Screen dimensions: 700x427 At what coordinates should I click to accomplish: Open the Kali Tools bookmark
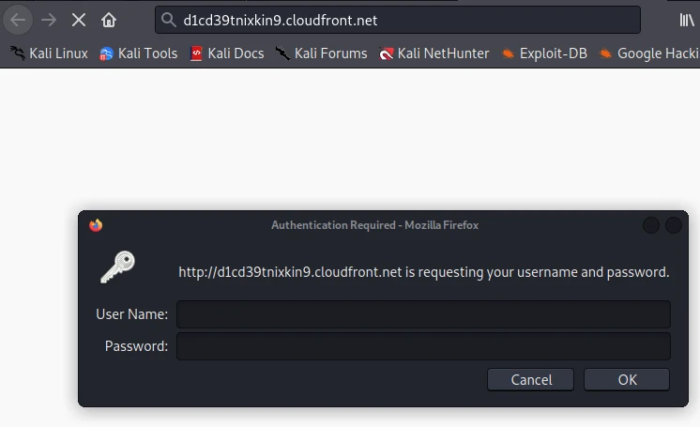click(x=138, y=53)
